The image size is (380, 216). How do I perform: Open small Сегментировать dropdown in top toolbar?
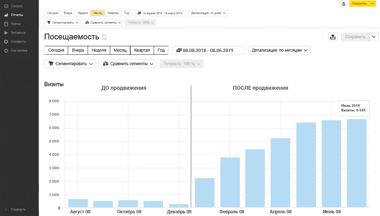(x=62, y=23)
